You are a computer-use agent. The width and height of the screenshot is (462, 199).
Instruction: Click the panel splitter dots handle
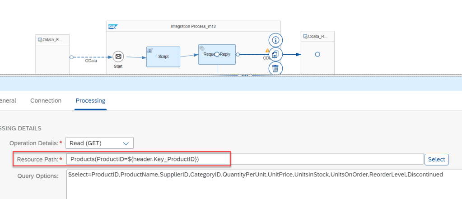click(x=245, y=76)
